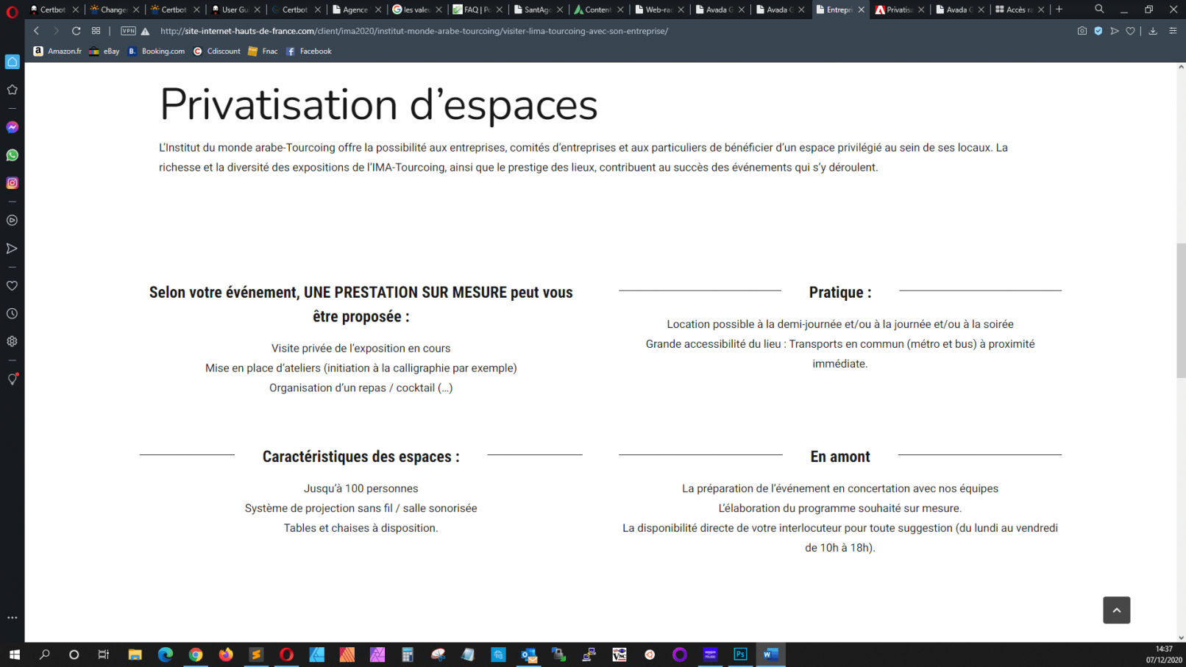Click the scroll-to-top arrow button

pyautogui.click(x=1116, y=610)
